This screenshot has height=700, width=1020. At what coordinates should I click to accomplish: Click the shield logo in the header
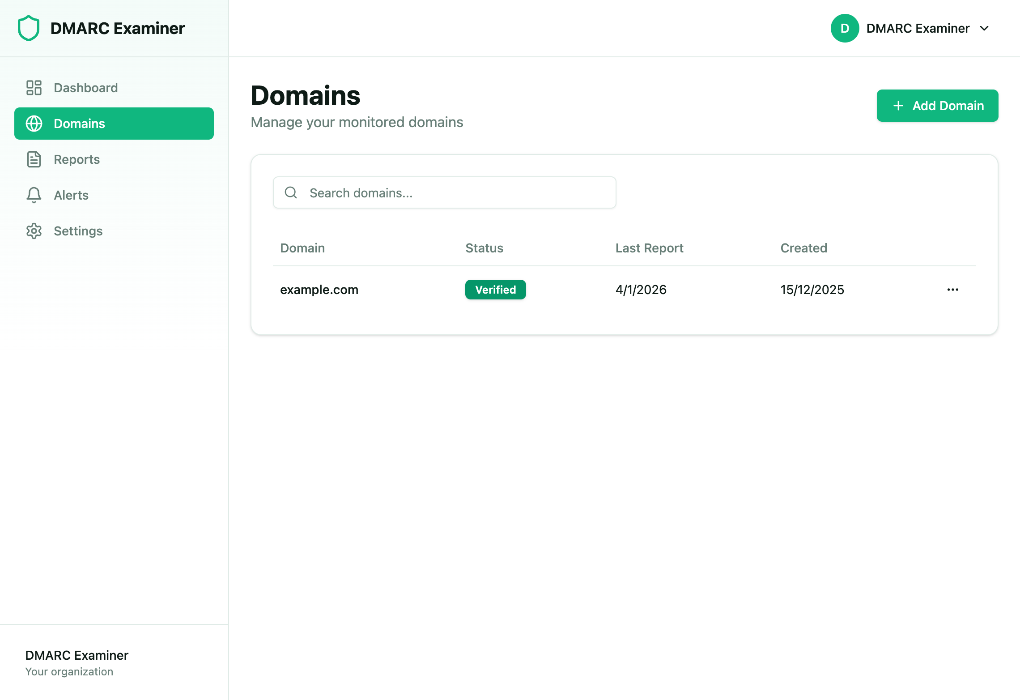click(28, 28)
